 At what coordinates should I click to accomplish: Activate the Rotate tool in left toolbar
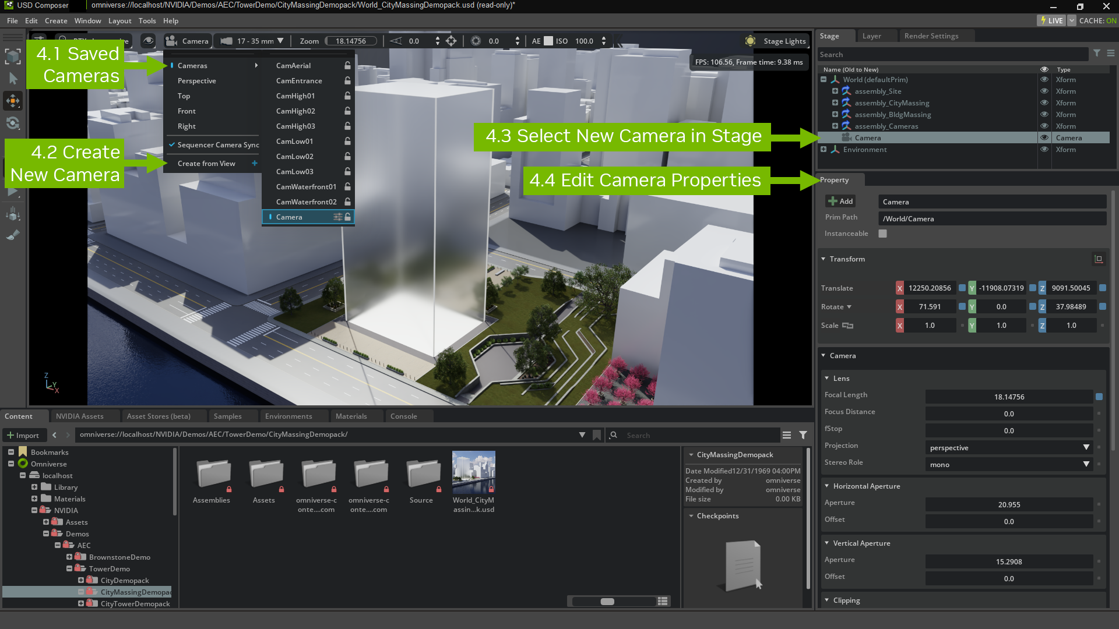tap(13, 123)
